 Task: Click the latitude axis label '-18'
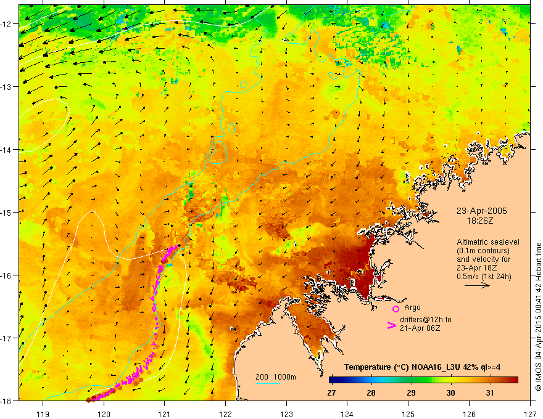coord(6,401)
